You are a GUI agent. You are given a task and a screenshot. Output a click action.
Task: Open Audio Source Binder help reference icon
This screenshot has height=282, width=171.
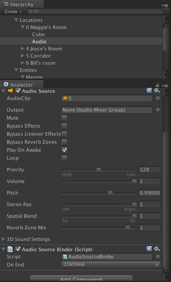[149, 249]
